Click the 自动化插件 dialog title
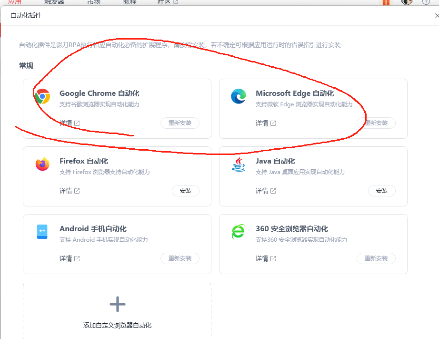This screenshot has width=439, height=339. coord(26,15)
